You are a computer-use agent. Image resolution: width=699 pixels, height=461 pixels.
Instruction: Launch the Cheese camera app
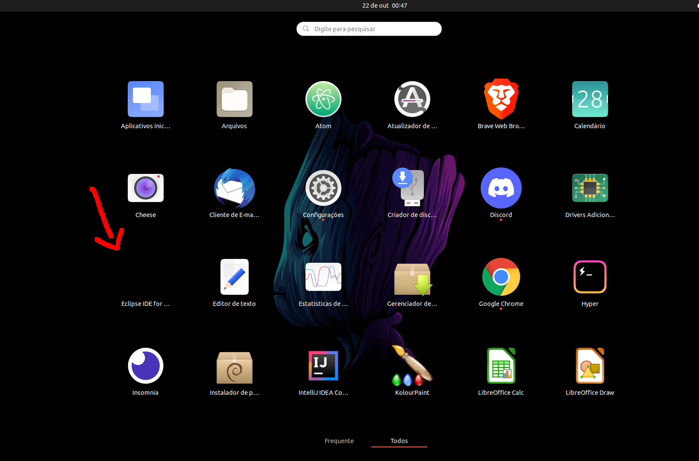coord(146,188)
